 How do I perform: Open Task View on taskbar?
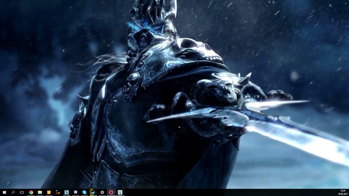click(22, 192)
